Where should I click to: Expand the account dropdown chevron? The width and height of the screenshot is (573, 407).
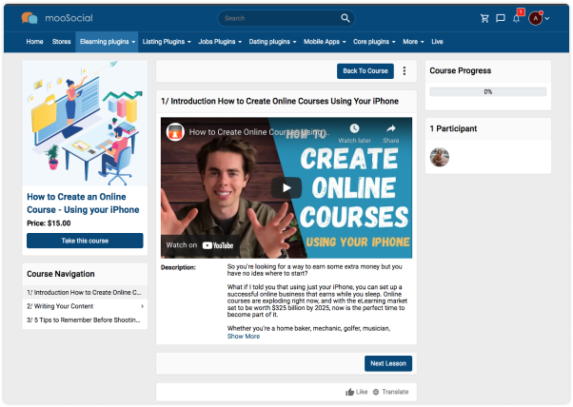(x=547, y=18)
